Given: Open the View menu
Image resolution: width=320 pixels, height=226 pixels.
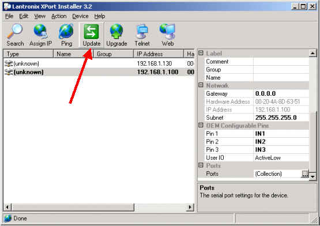Looking at the screenshot, I should click(40, 16).
